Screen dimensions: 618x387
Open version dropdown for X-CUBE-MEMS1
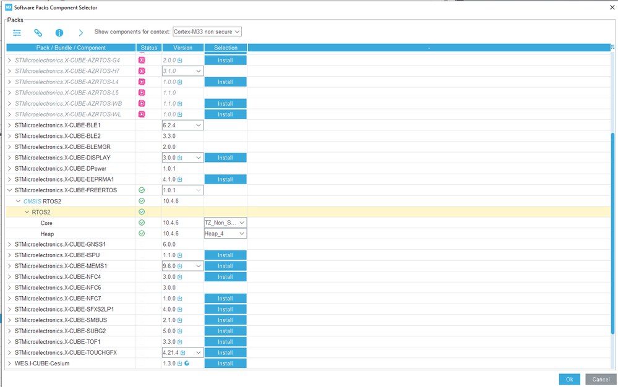[x=183, y=266]
